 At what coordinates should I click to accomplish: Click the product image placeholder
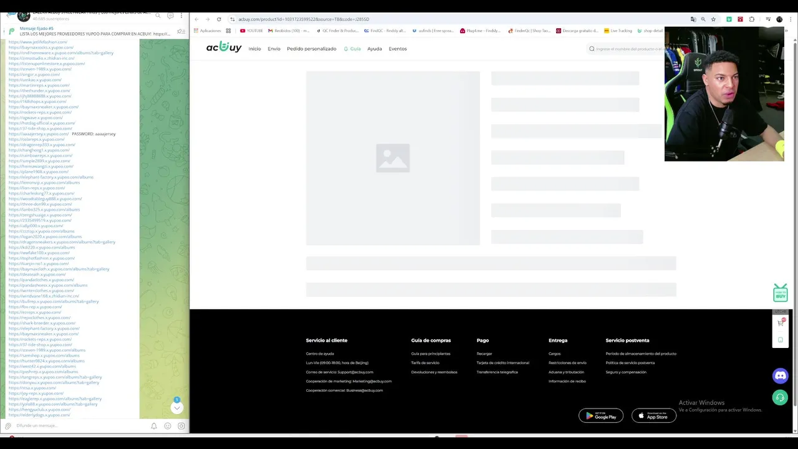click(393, 158)
